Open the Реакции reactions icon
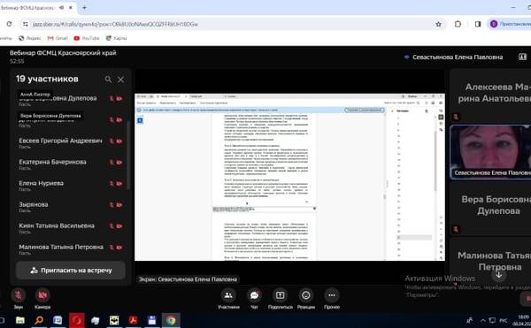 [x=306, y=295]
